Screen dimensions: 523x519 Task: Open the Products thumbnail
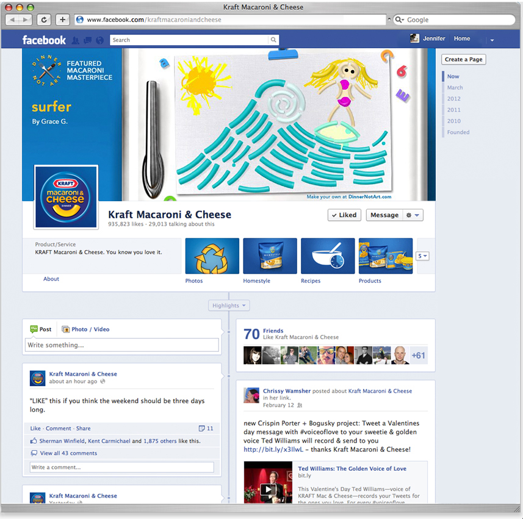pos(386,256)
